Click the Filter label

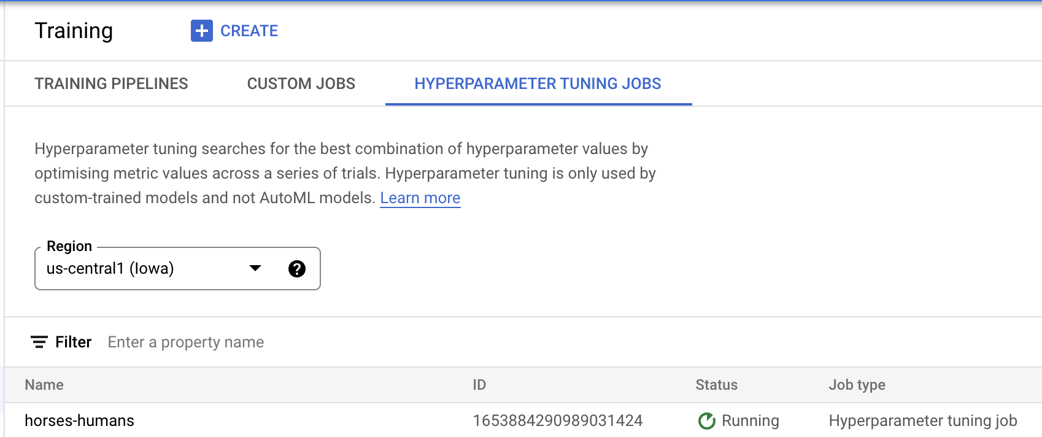click(x=73, y=342)
